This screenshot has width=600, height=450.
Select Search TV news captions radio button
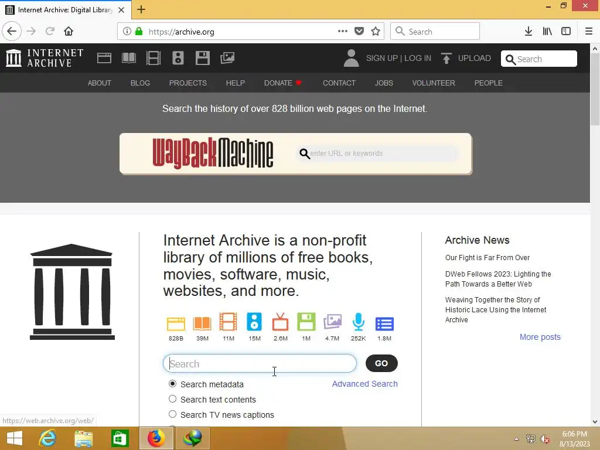click(x=173, y=414)
